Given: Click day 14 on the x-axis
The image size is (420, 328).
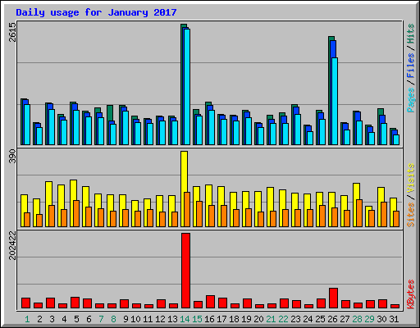Looking at the screenshot, I should click(x=185, y=319).
